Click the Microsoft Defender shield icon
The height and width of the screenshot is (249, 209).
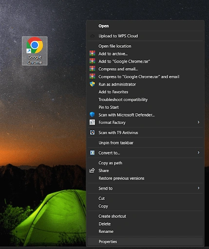pyautogui.click(x=92, y=114)
